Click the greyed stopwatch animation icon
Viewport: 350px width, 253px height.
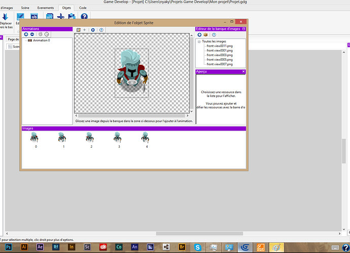(x=41, y=34)
